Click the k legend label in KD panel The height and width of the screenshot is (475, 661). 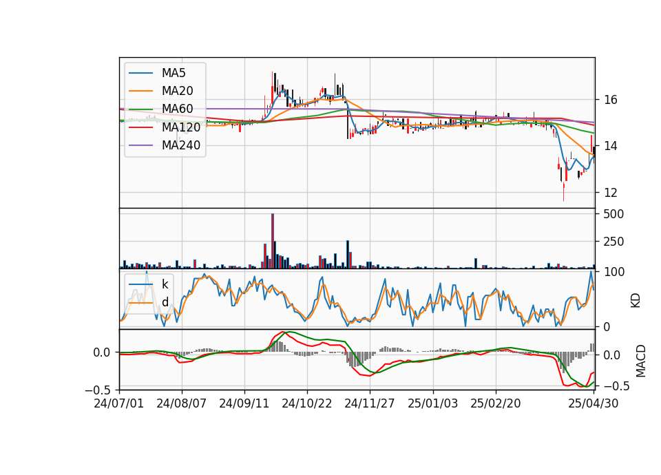click(x=165, y=284)
